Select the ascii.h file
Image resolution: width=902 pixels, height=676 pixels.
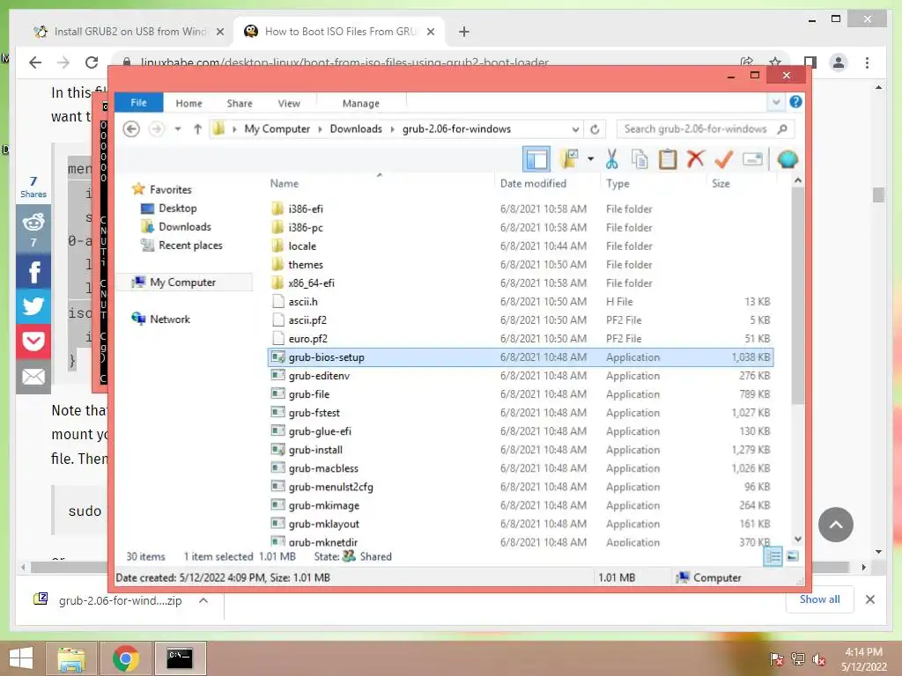[x=303, y=301]
